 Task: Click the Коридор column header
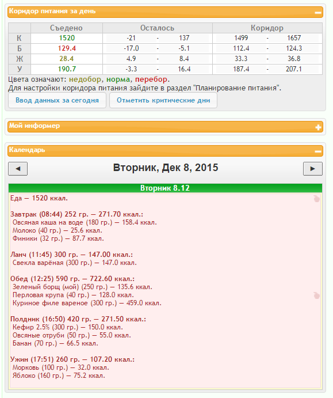(x=267, y=28)
